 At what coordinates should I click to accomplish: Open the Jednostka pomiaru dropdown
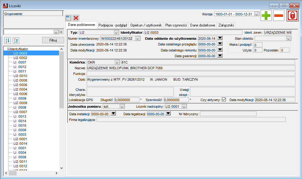pyautogui.click(x=122, y=106)
